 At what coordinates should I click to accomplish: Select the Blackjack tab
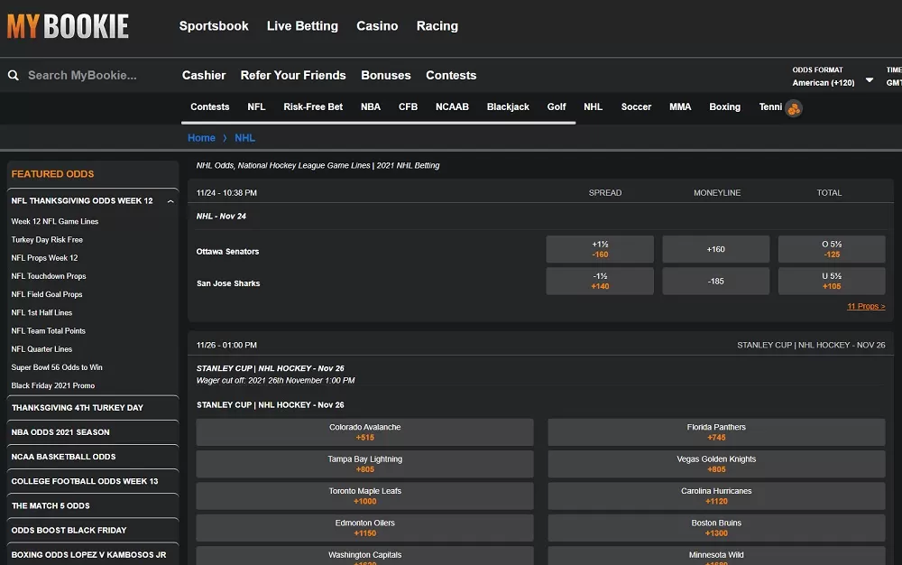click(508, 107)
